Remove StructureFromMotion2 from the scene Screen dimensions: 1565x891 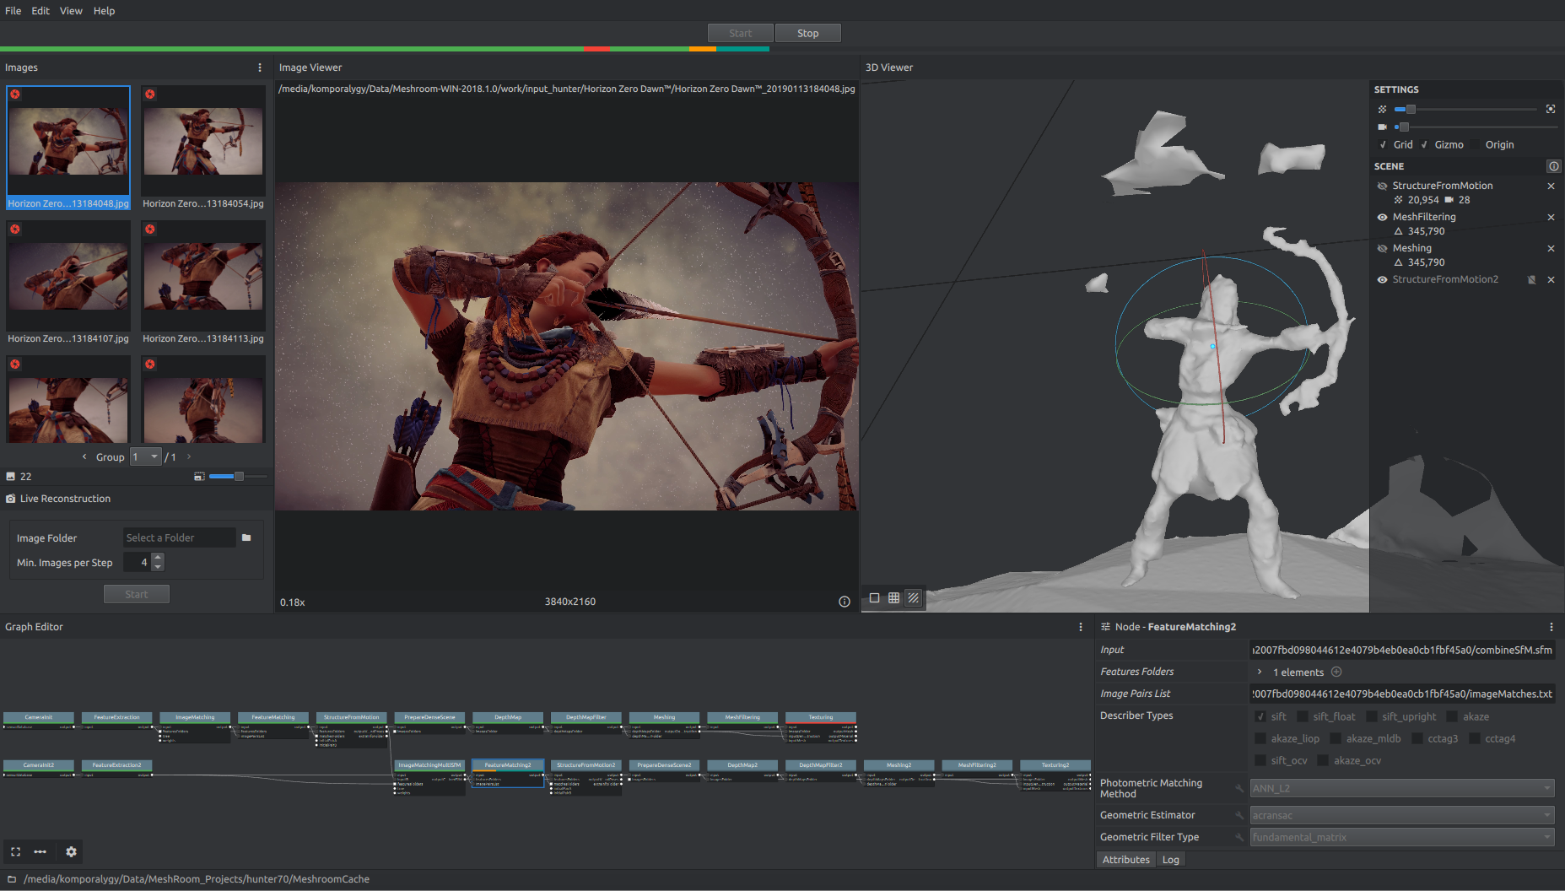pos(1551,279)
